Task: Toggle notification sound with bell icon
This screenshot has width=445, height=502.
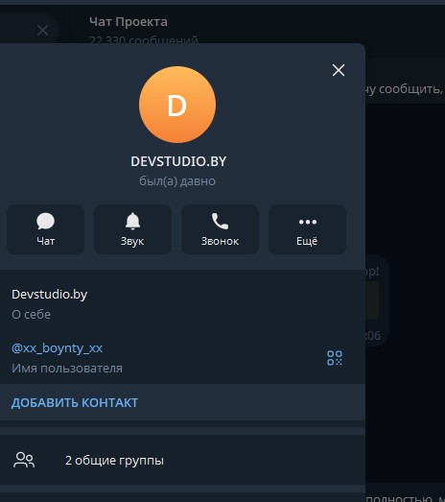Action: [132, 221]
